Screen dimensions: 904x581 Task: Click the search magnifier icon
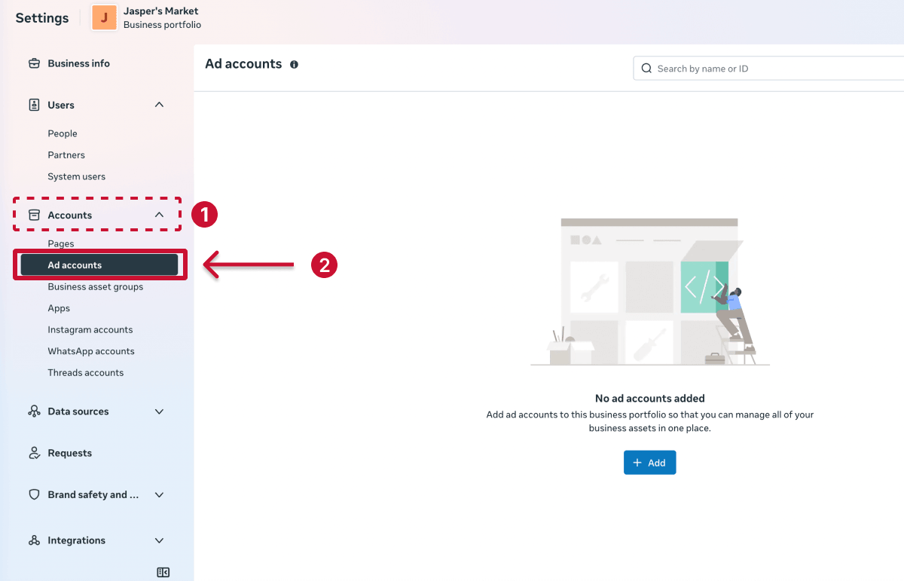pyautogui.click(x=646, y=68)
